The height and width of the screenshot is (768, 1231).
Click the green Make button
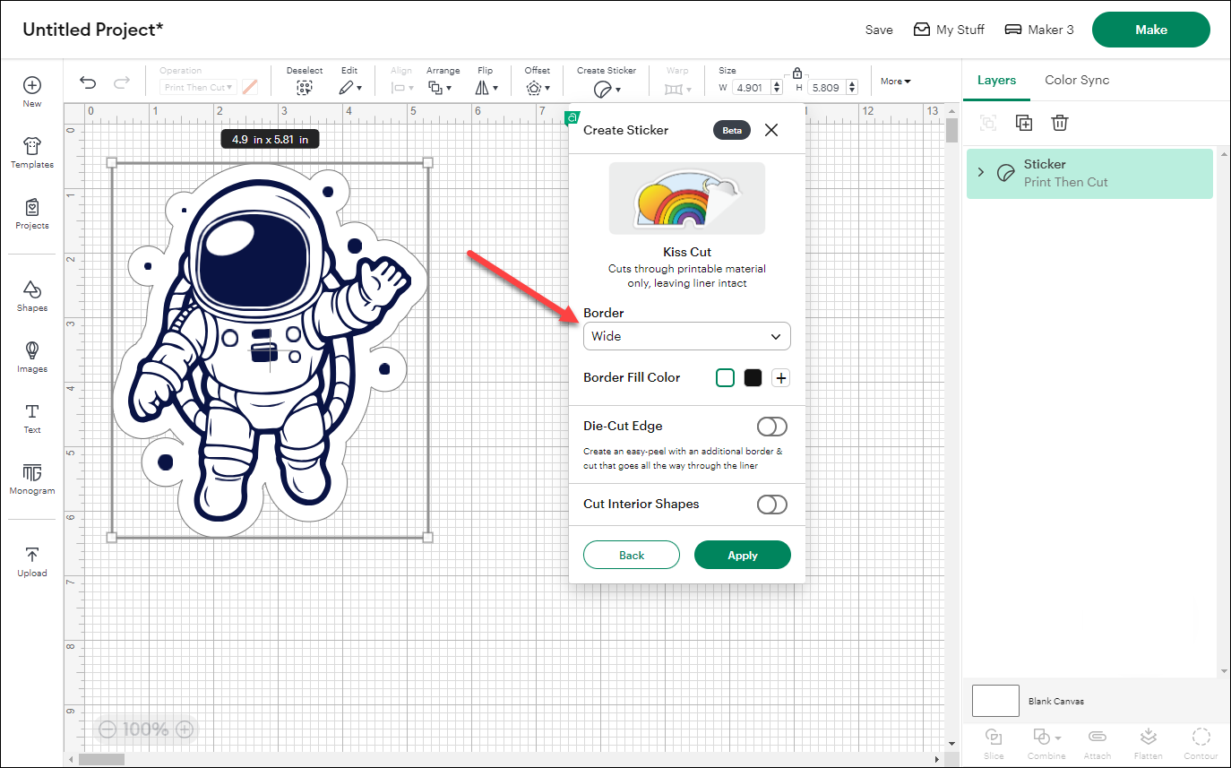click(x=1150, y=30)
